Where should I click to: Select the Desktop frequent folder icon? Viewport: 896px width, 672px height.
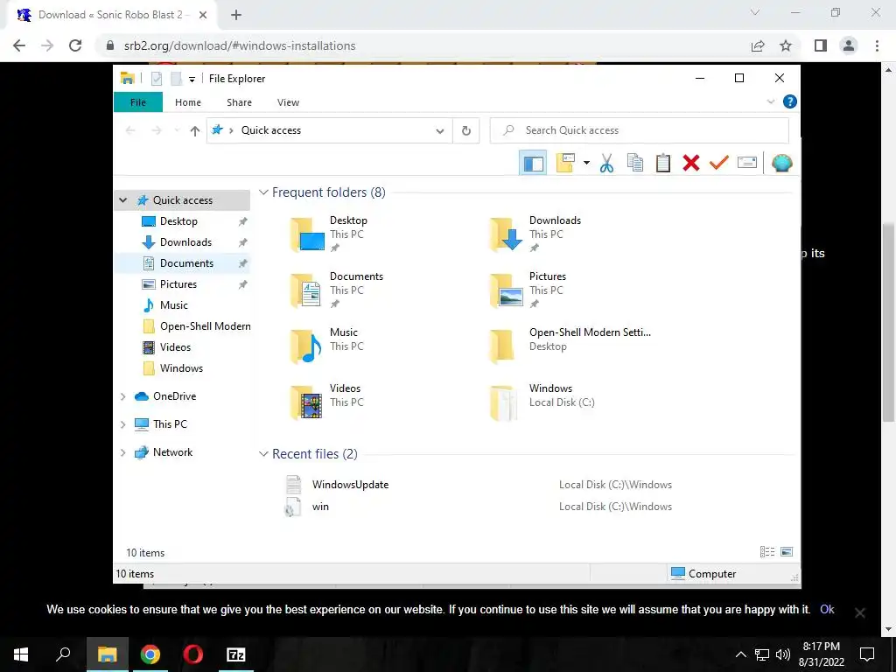click(x=307, y=234)
